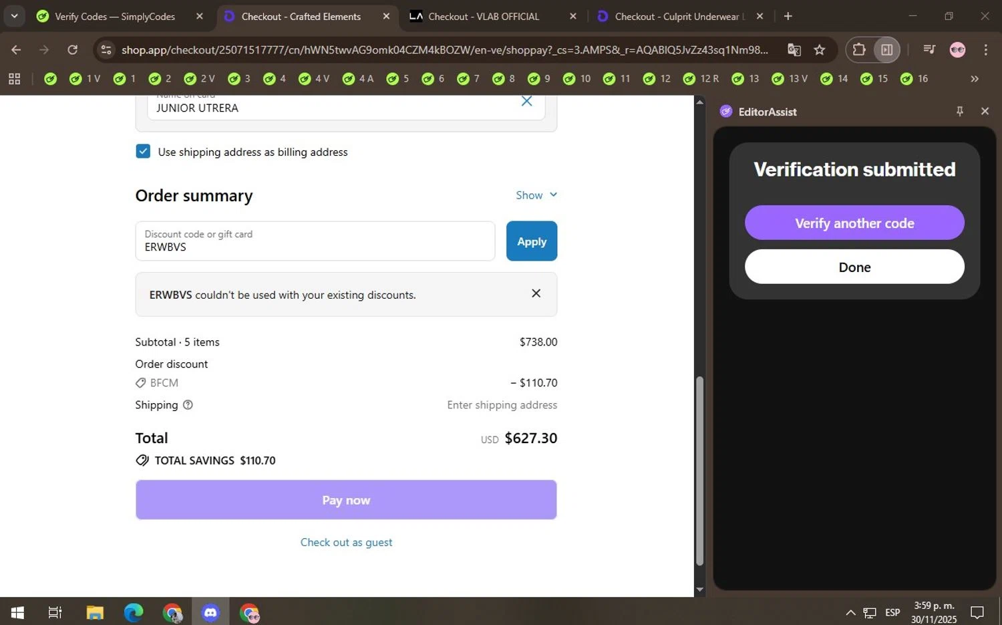Open bookmark labeled 7
The image size is (1002, 625).
point(468,79)
